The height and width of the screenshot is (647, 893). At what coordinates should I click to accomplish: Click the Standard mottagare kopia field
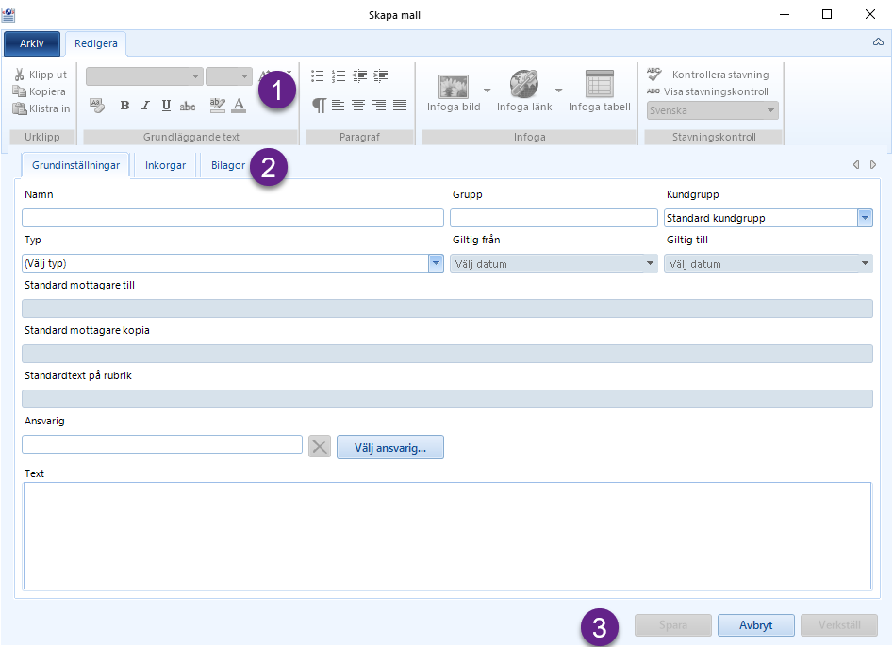pyautogui.click(x=447, y=354)
